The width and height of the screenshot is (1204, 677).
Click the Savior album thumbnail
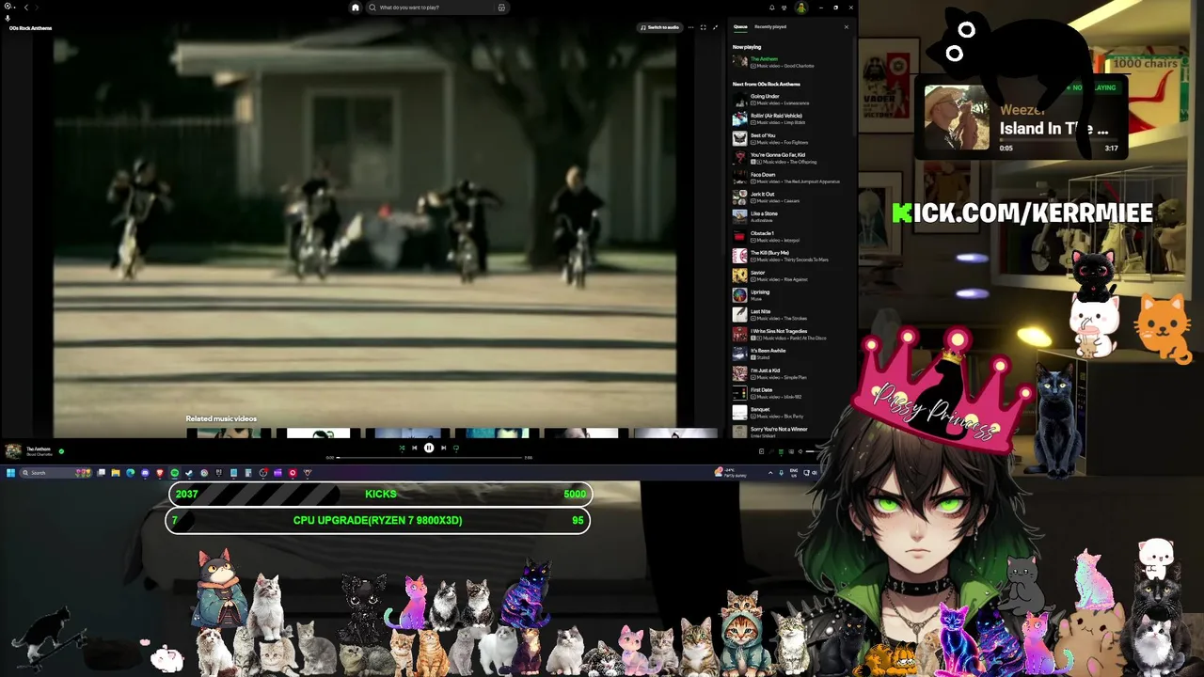tap(740, 276)
